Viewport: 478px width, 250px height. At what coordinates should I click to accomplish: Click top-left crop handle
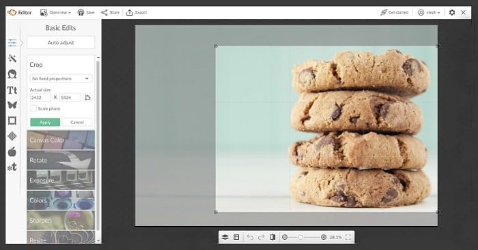tap(216, 46)
